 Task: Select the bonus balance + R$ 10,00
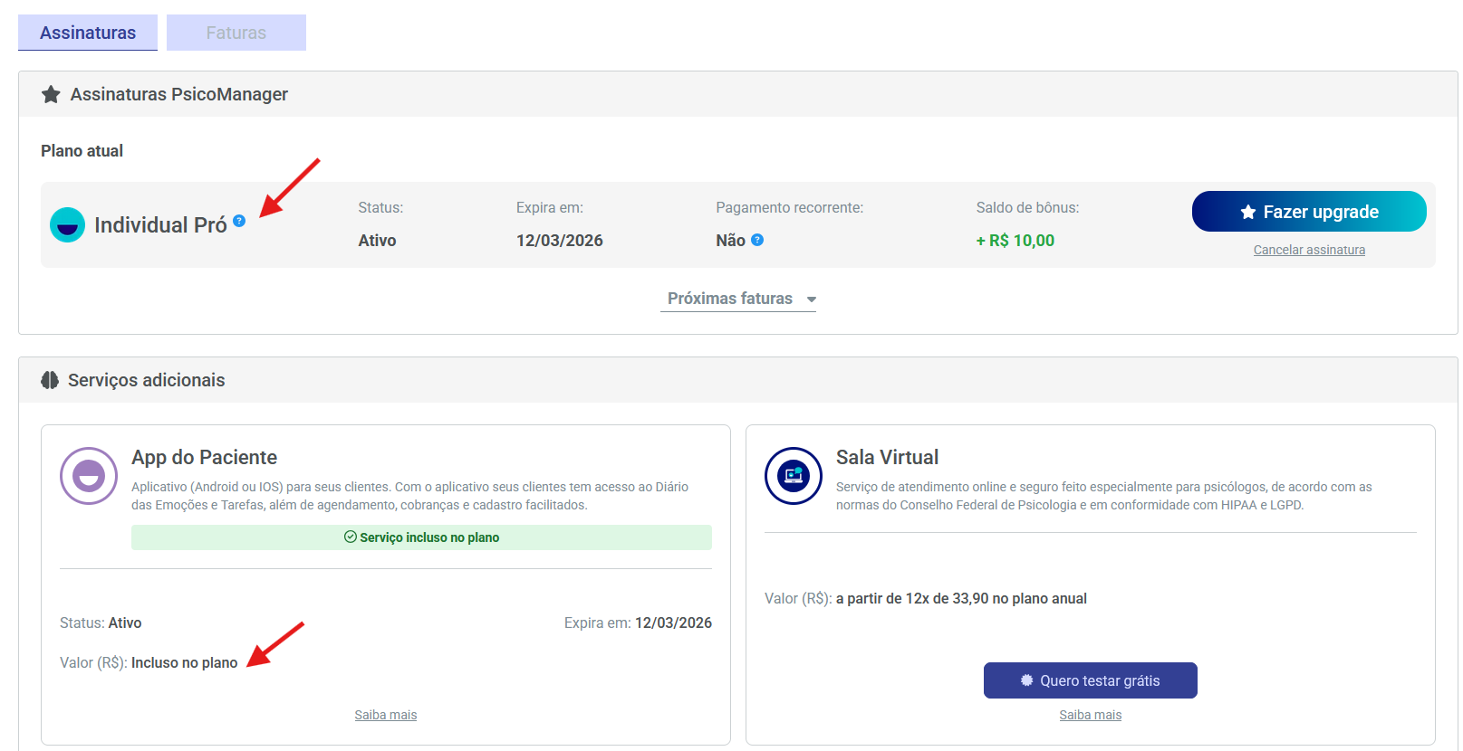point(1015,241)
